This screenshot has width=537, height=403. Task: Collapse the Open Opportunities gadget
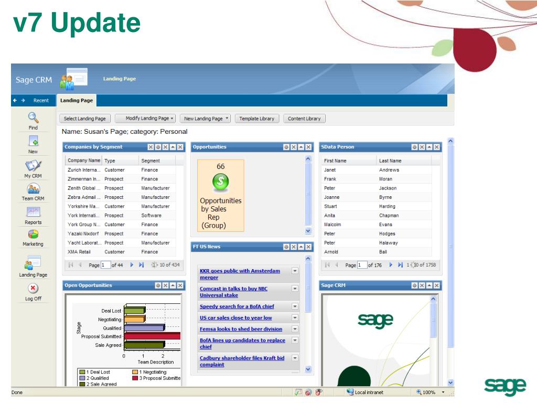(x=173, y=285)
